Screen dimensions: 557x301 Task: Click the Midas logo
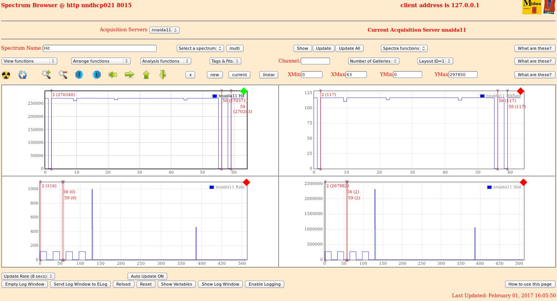pyautogui.click(x=532, y=7)
